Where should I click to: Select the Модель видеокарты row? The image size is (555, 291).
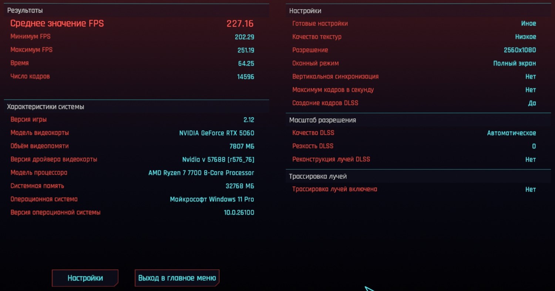point(132,133)
